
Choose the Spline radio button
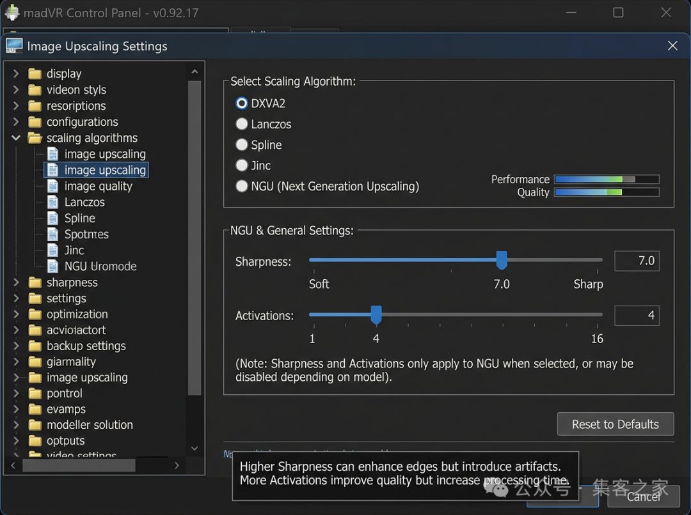pos(242,145)
